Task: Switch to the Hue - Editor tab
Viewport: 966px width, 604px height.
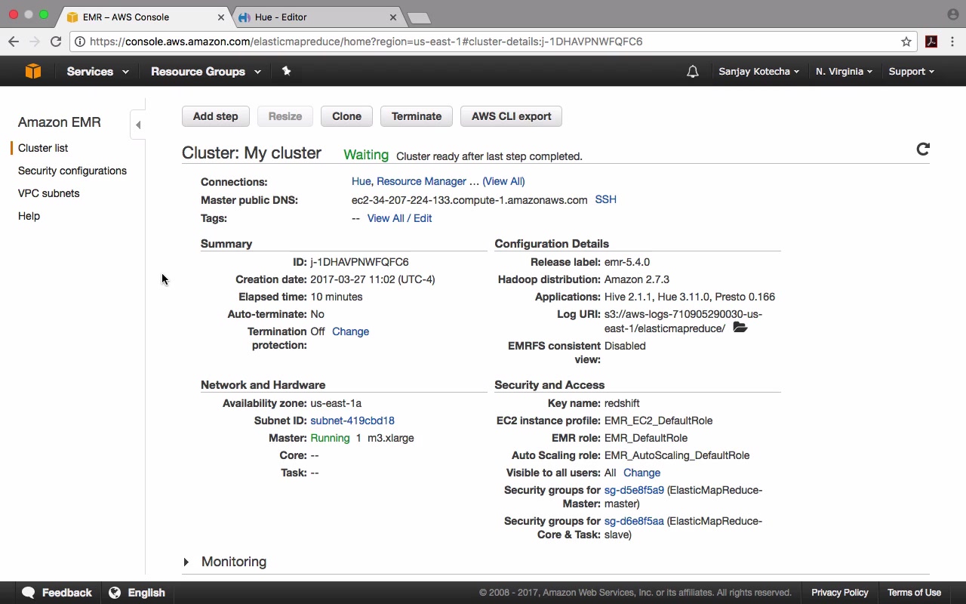Action: pos(317,17)
